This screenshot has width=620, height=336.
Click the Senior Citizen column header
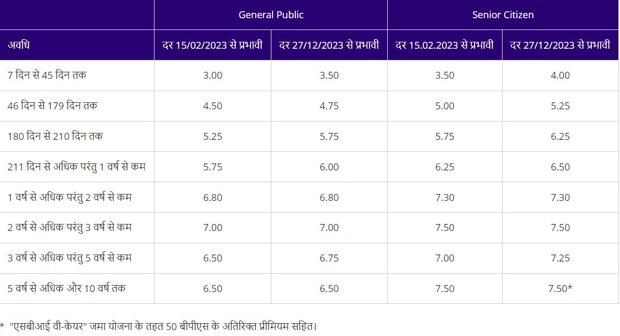point(503,15)
